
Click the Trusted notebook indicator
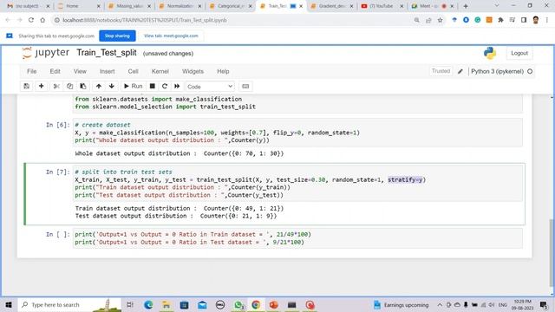click(x=441, y=71)
